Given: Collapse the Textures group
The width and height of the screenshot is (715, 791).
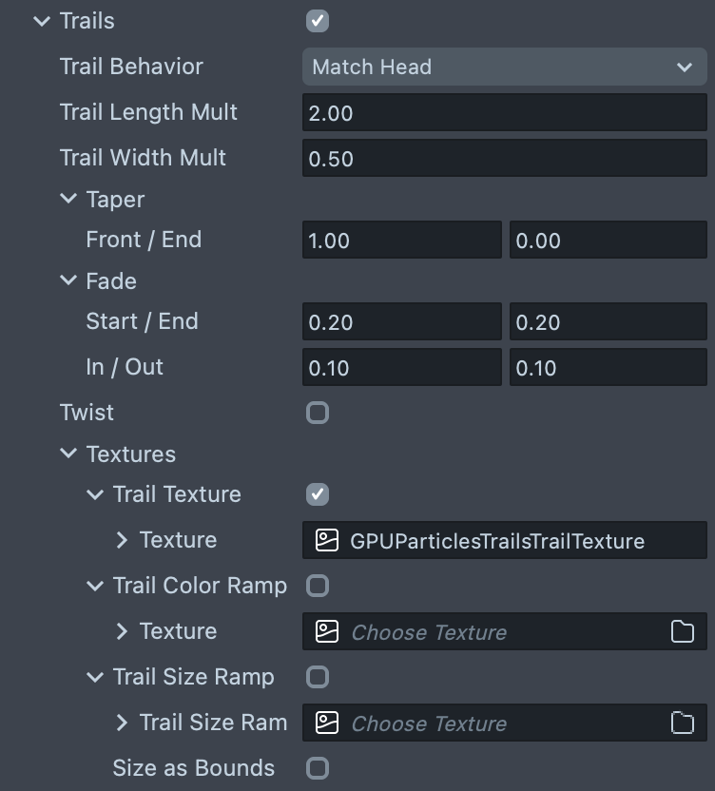Looking at the screenshot, I should (68, 454).
